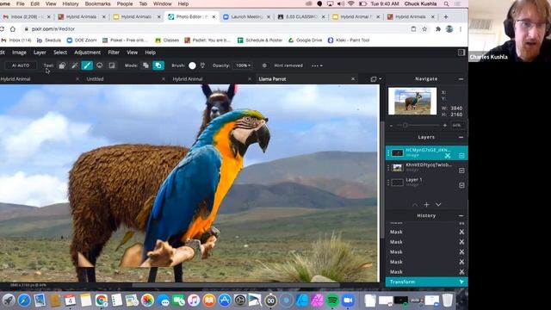Open the Photos app in the Dock
The height and width of the screenshot is (310, 551).
(x=147, y=301)
